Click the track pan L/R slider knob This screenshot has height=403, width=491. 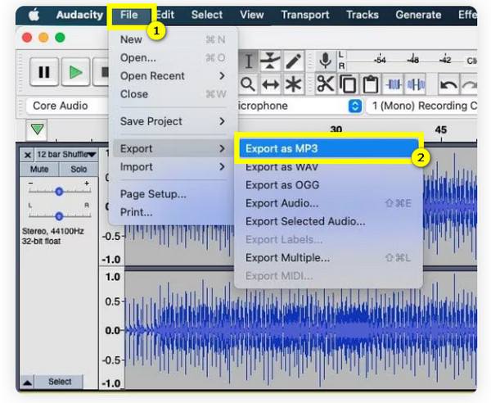[x=59, y=216]
